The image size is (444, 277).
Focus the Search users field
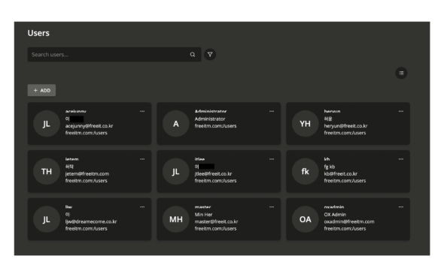114,55
